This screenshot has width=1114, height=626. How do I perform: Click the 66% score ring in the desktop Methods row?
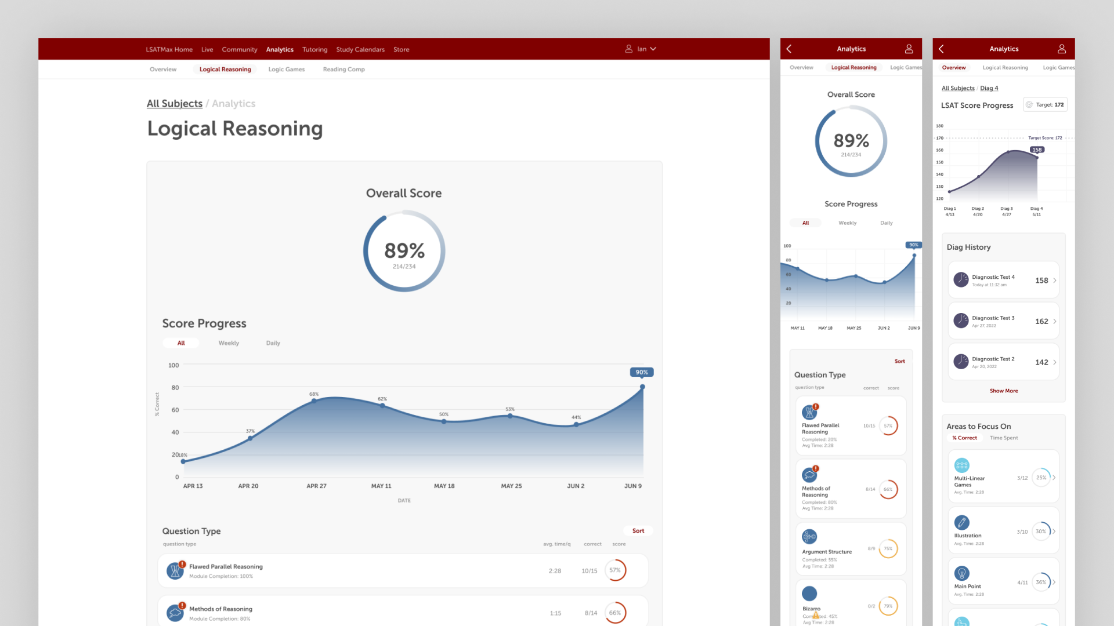615,613
